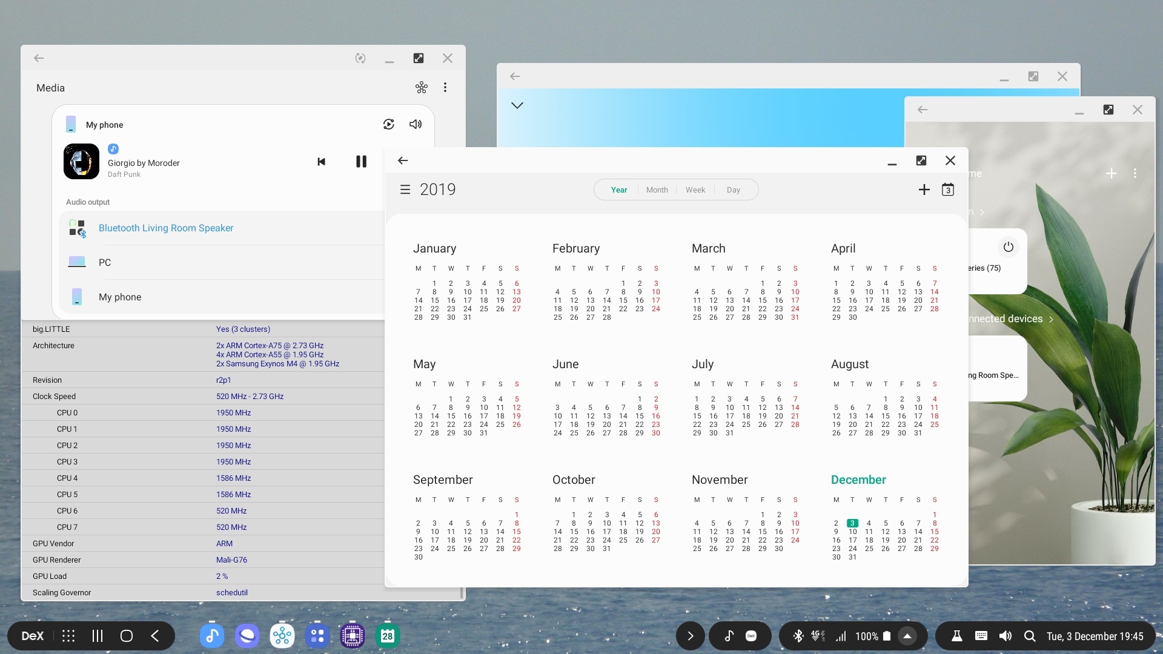Open the music app in taskbar
This screenshot has height=654, width=1163.
point(211,636)
